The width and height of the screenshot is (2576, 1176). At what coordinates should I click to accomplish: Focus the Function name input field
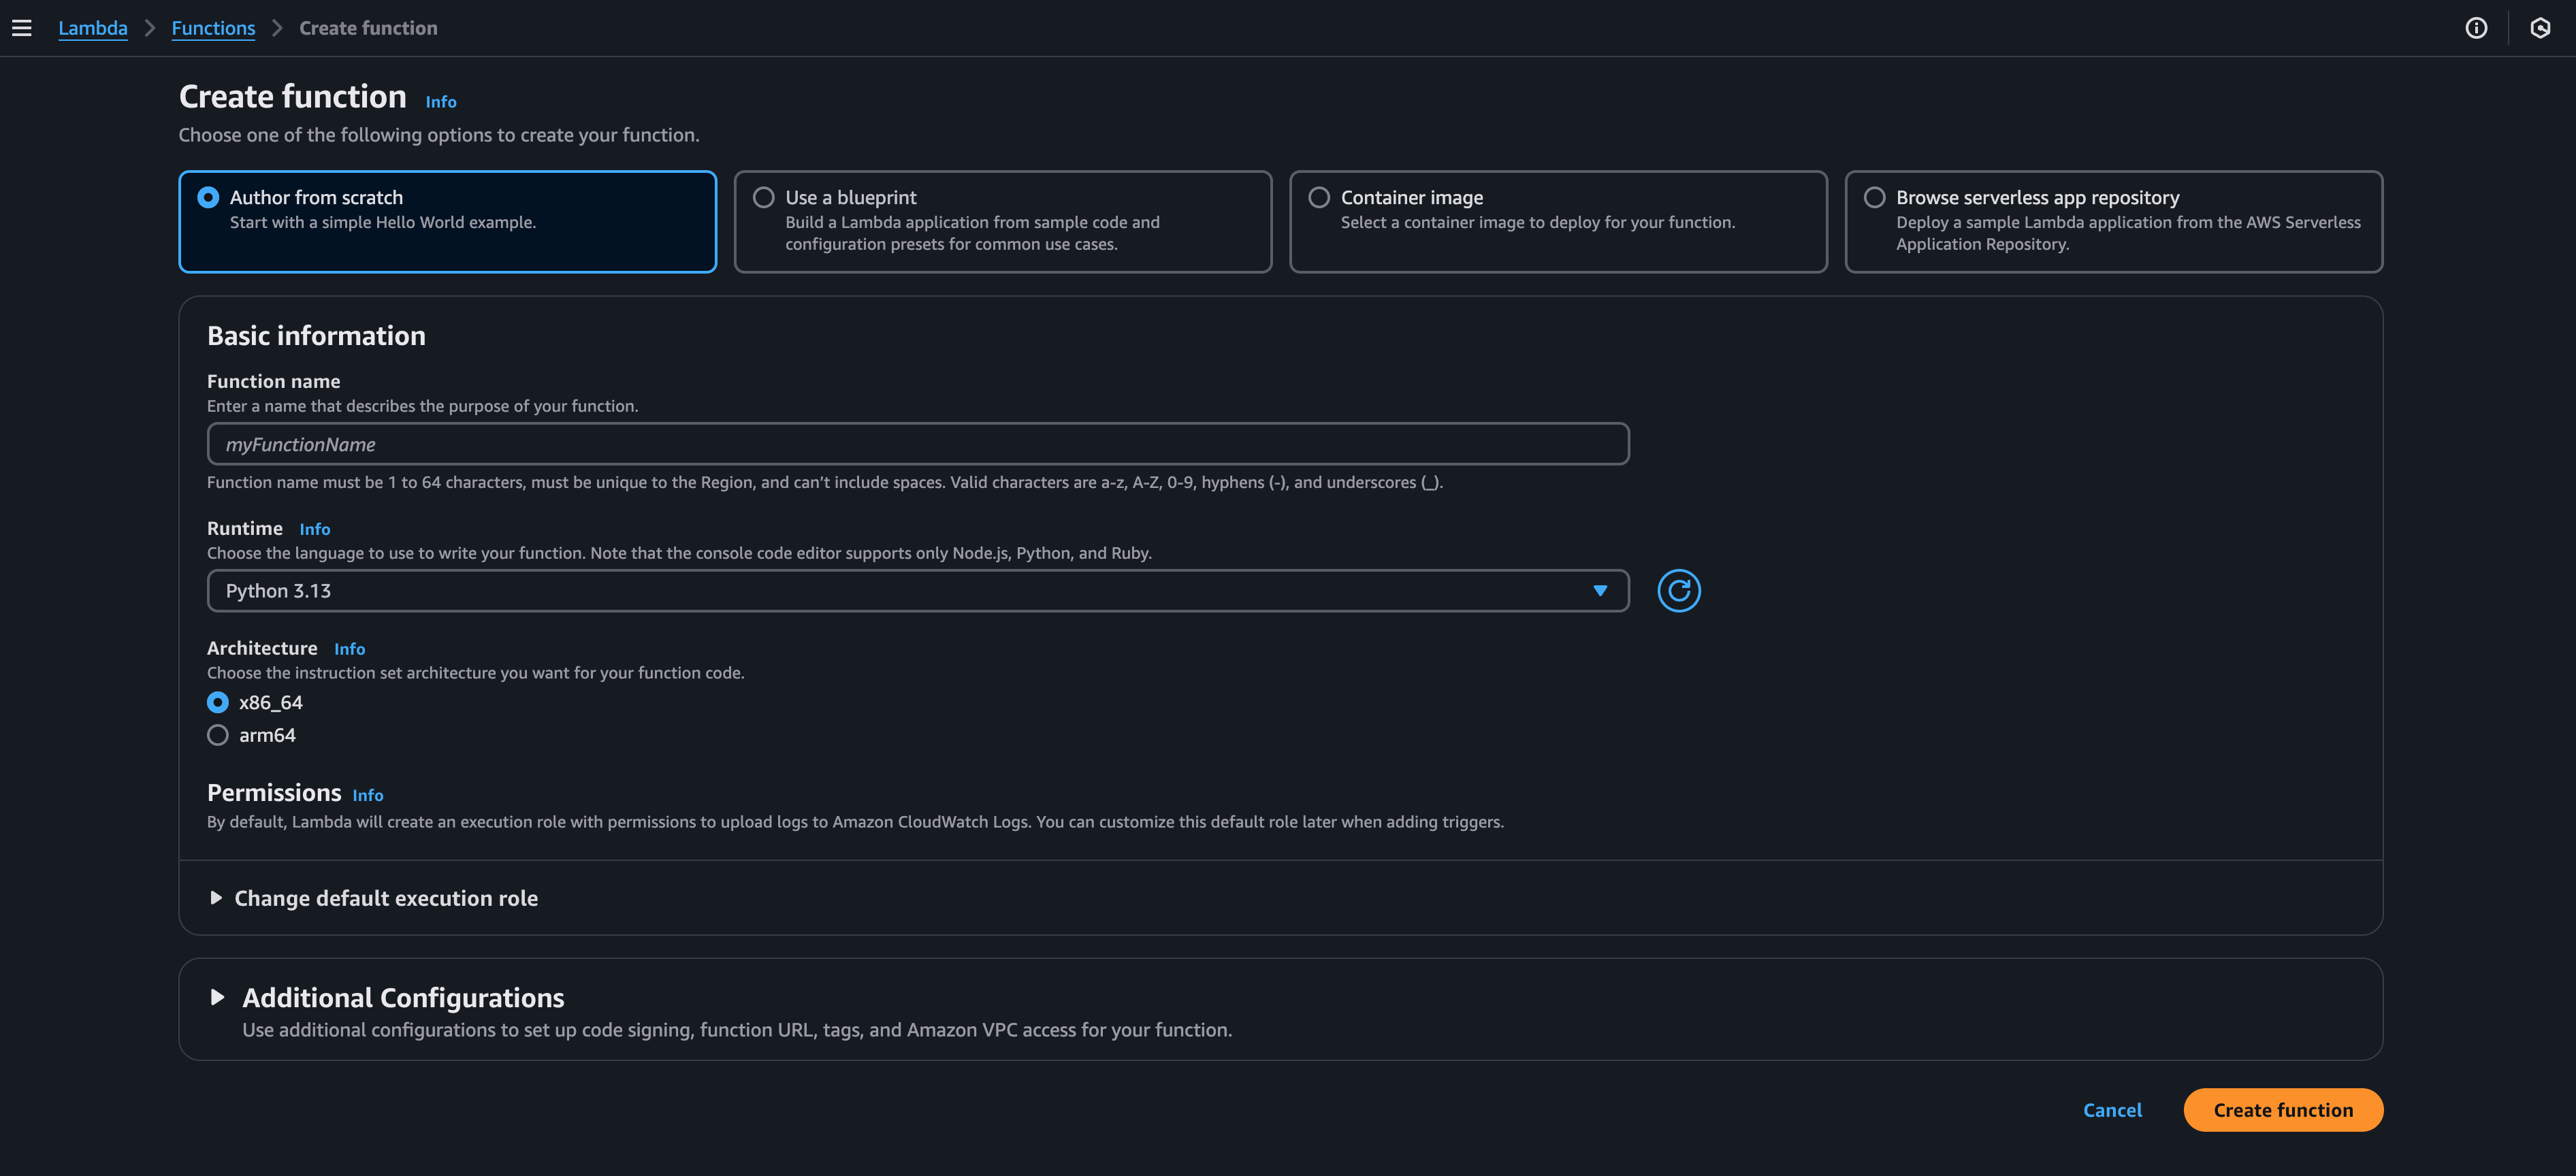917,444
